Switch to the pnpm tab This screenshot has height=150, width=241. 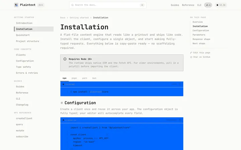(74, 78)
